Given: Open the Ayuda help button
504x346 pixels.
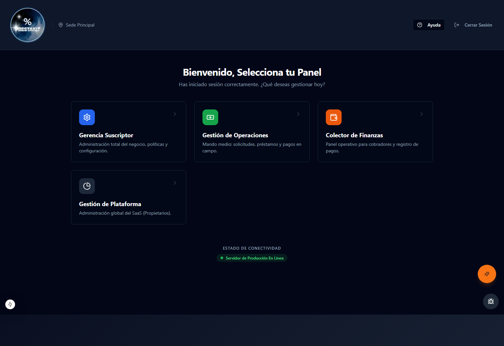Looking at the screenshot, I should pyautogui.click(x=429, y=25).
